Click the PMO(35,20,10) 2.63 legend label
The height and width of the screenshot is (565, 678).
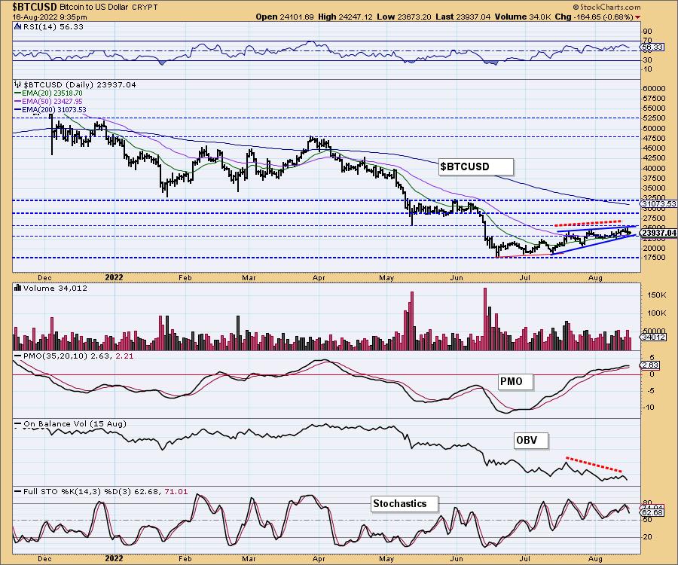pyautogui.click(x=66, y=356)
